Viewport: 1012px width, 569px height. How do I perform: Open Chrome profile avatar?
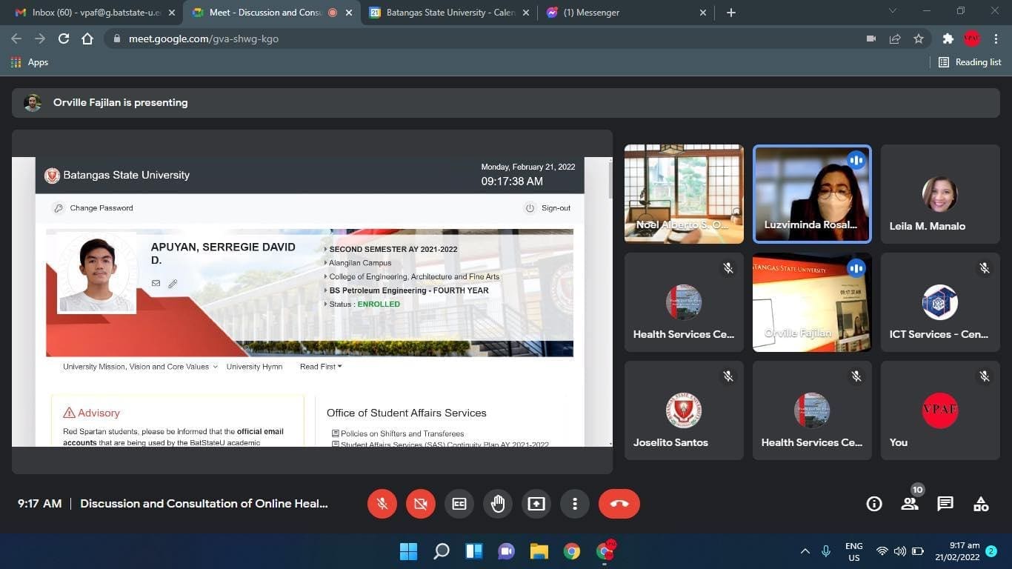(972, 39)
